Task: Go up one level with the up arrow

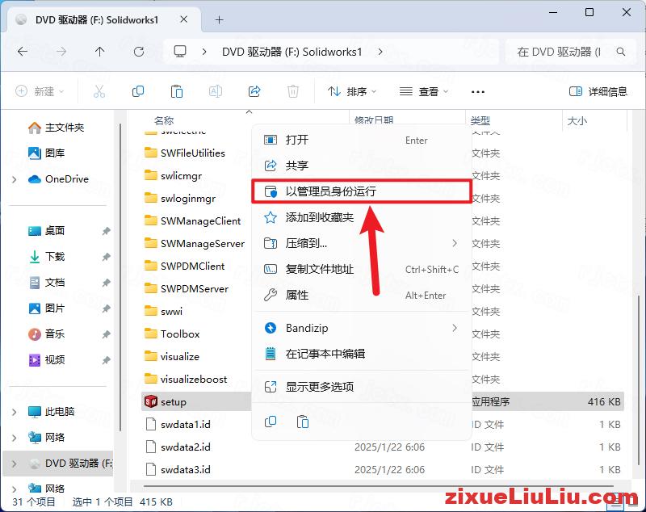Action: [x=99, y=51]
